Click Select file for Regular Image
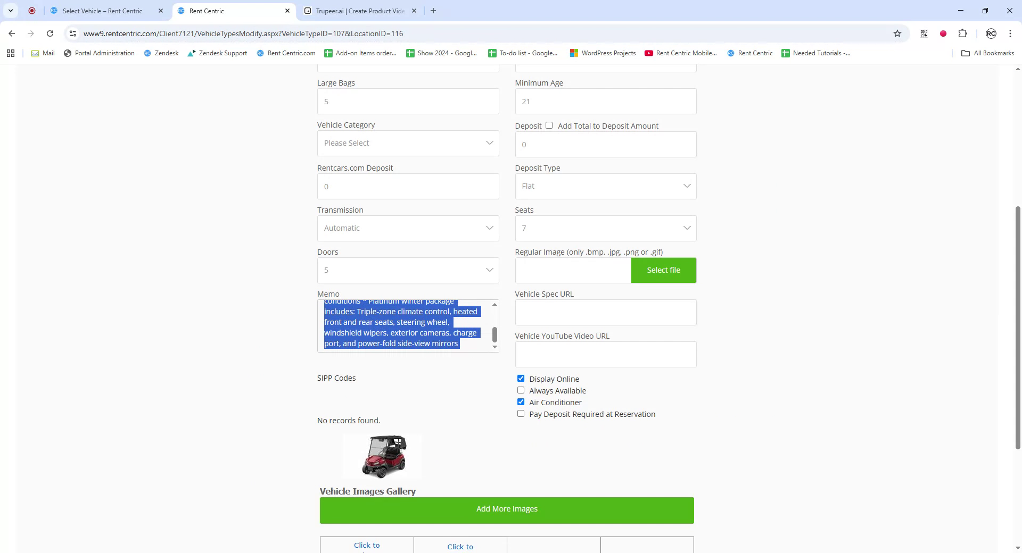This screenshot has height=553, width=1022. (663, 270)
